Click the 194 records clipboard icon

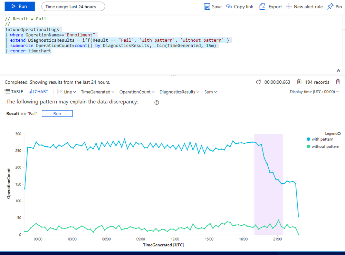tap(299, 82)
